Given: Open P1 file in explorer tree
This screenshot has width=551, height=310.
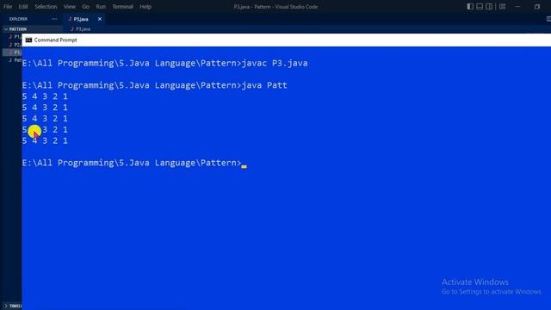Looking at the screenshot, I should [15, 37].
